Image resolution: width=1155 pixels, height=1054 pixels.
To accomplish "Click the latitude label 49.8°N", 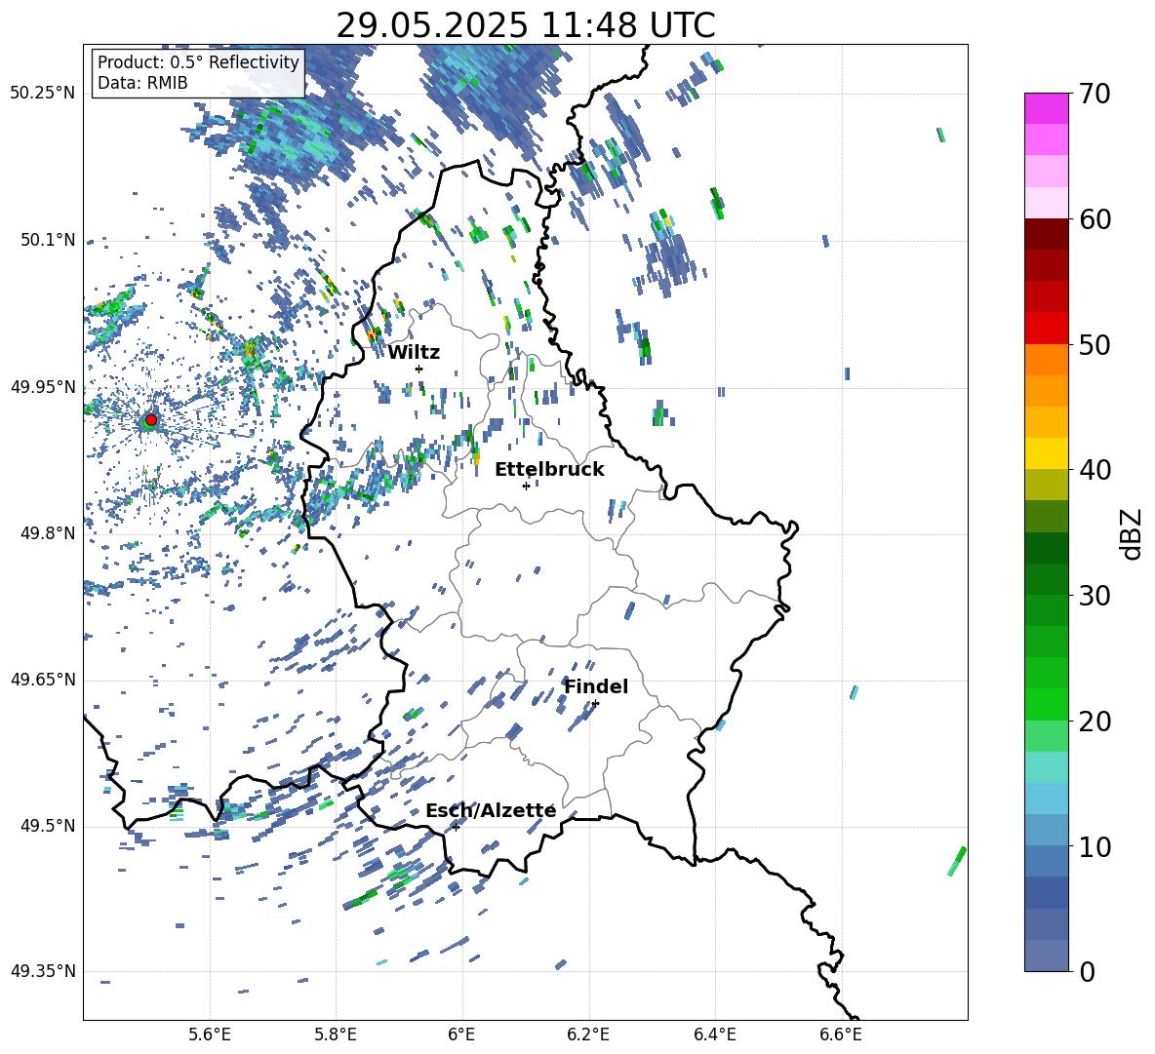I will coord(47,533).
